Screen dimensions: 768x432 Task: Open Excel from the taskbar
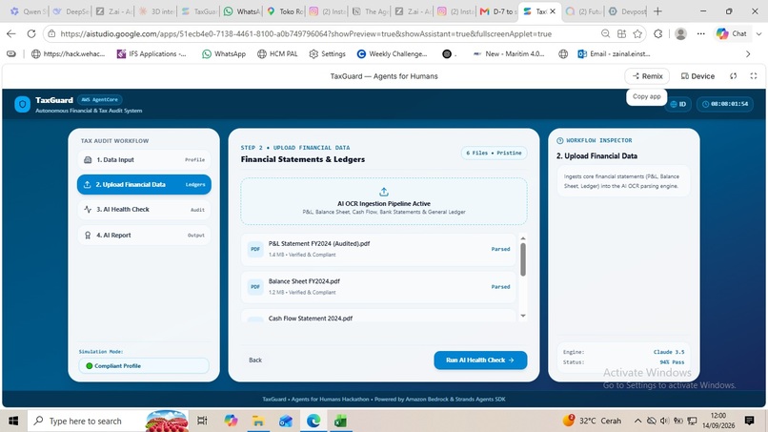pyautogui.click(x=341, y=421)
